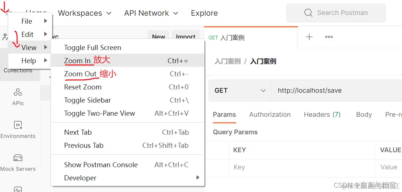Click the Key parameter input cell

click(302, 168)
